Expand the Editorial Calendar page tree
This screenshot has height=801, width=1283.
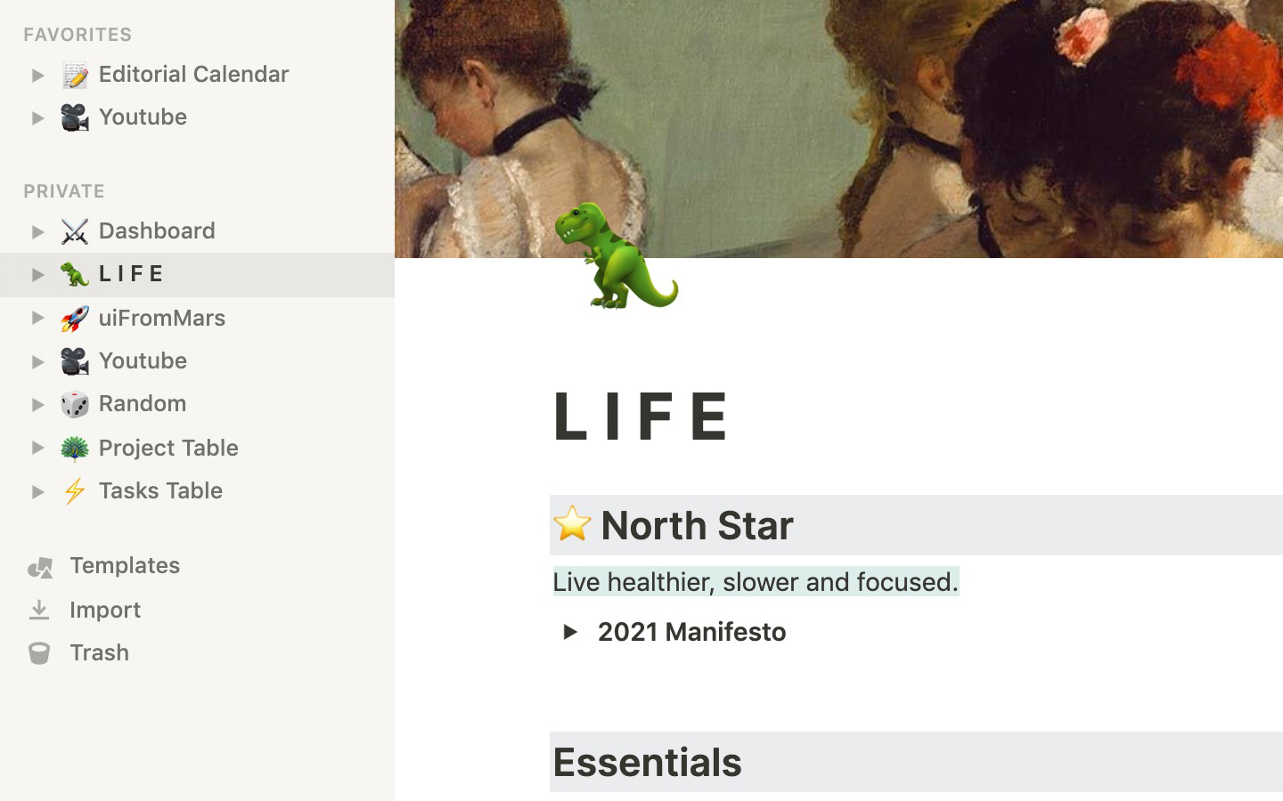click(x=37, y=76)
